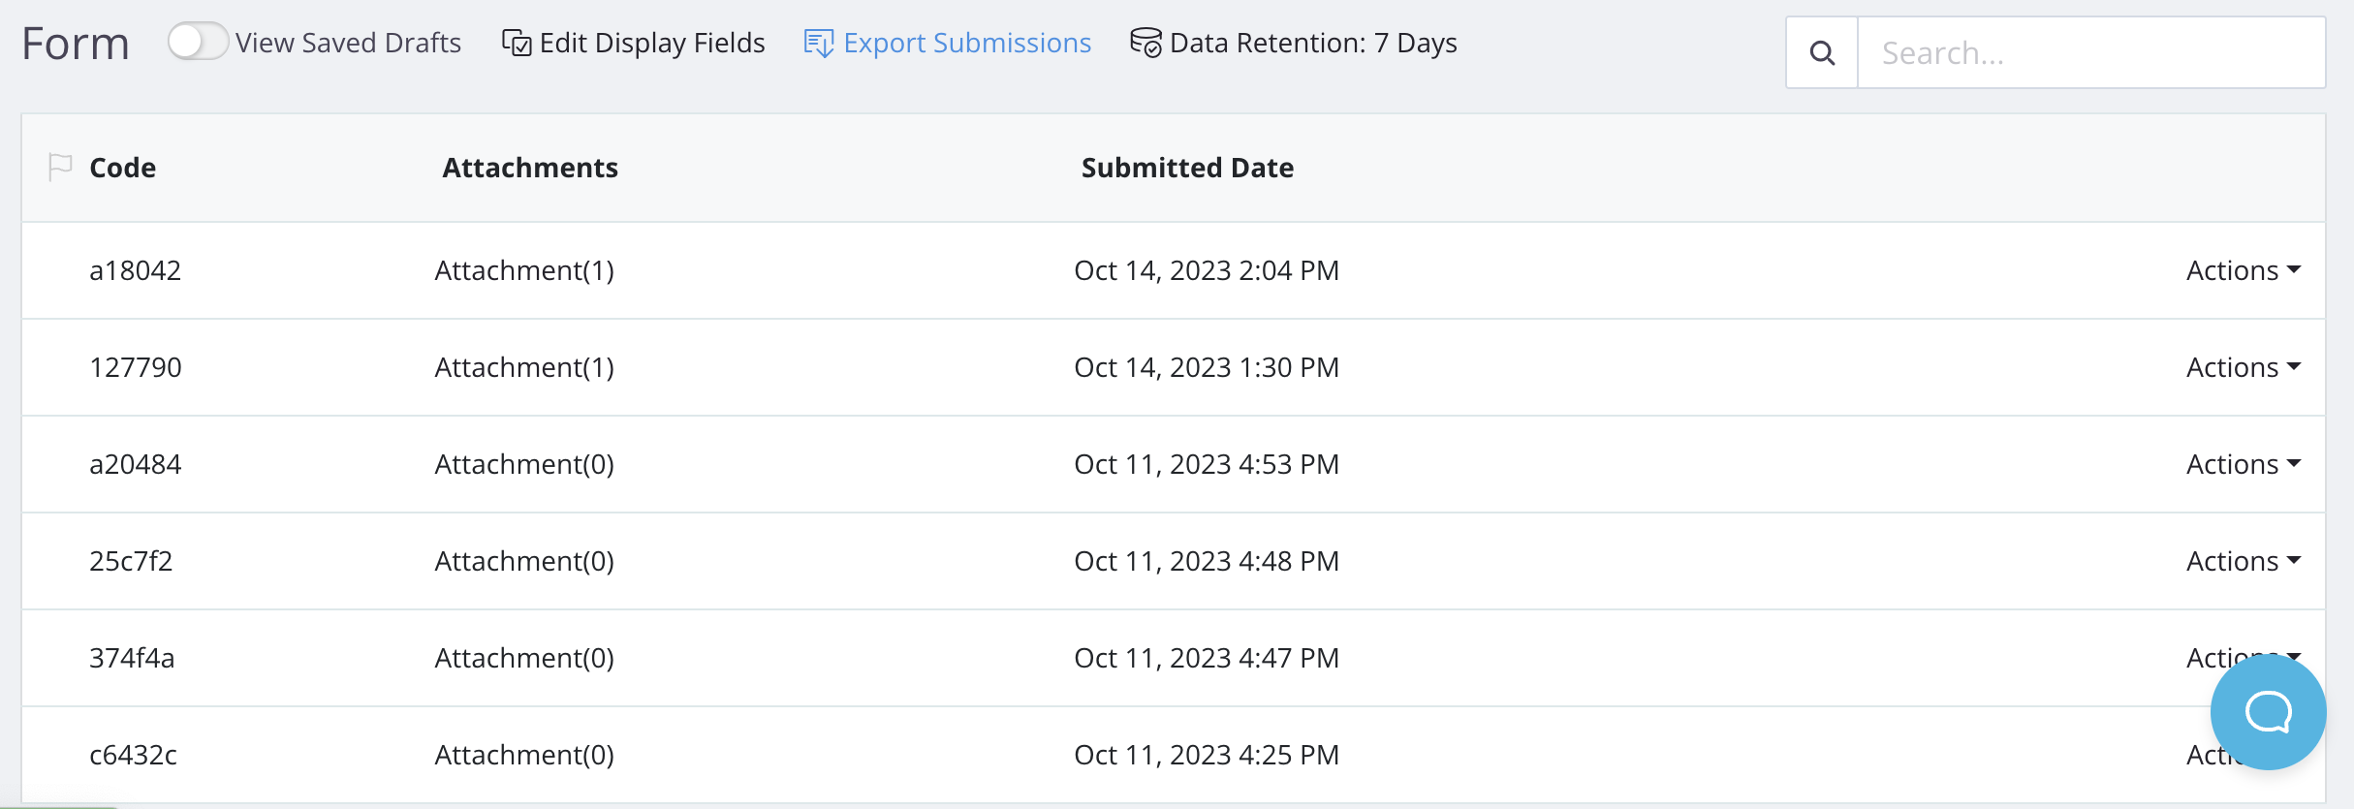The width and height of the screenshot is (2354, 809).
Task: Click the Export Submissions link
Action: click(x=967, y=44)
